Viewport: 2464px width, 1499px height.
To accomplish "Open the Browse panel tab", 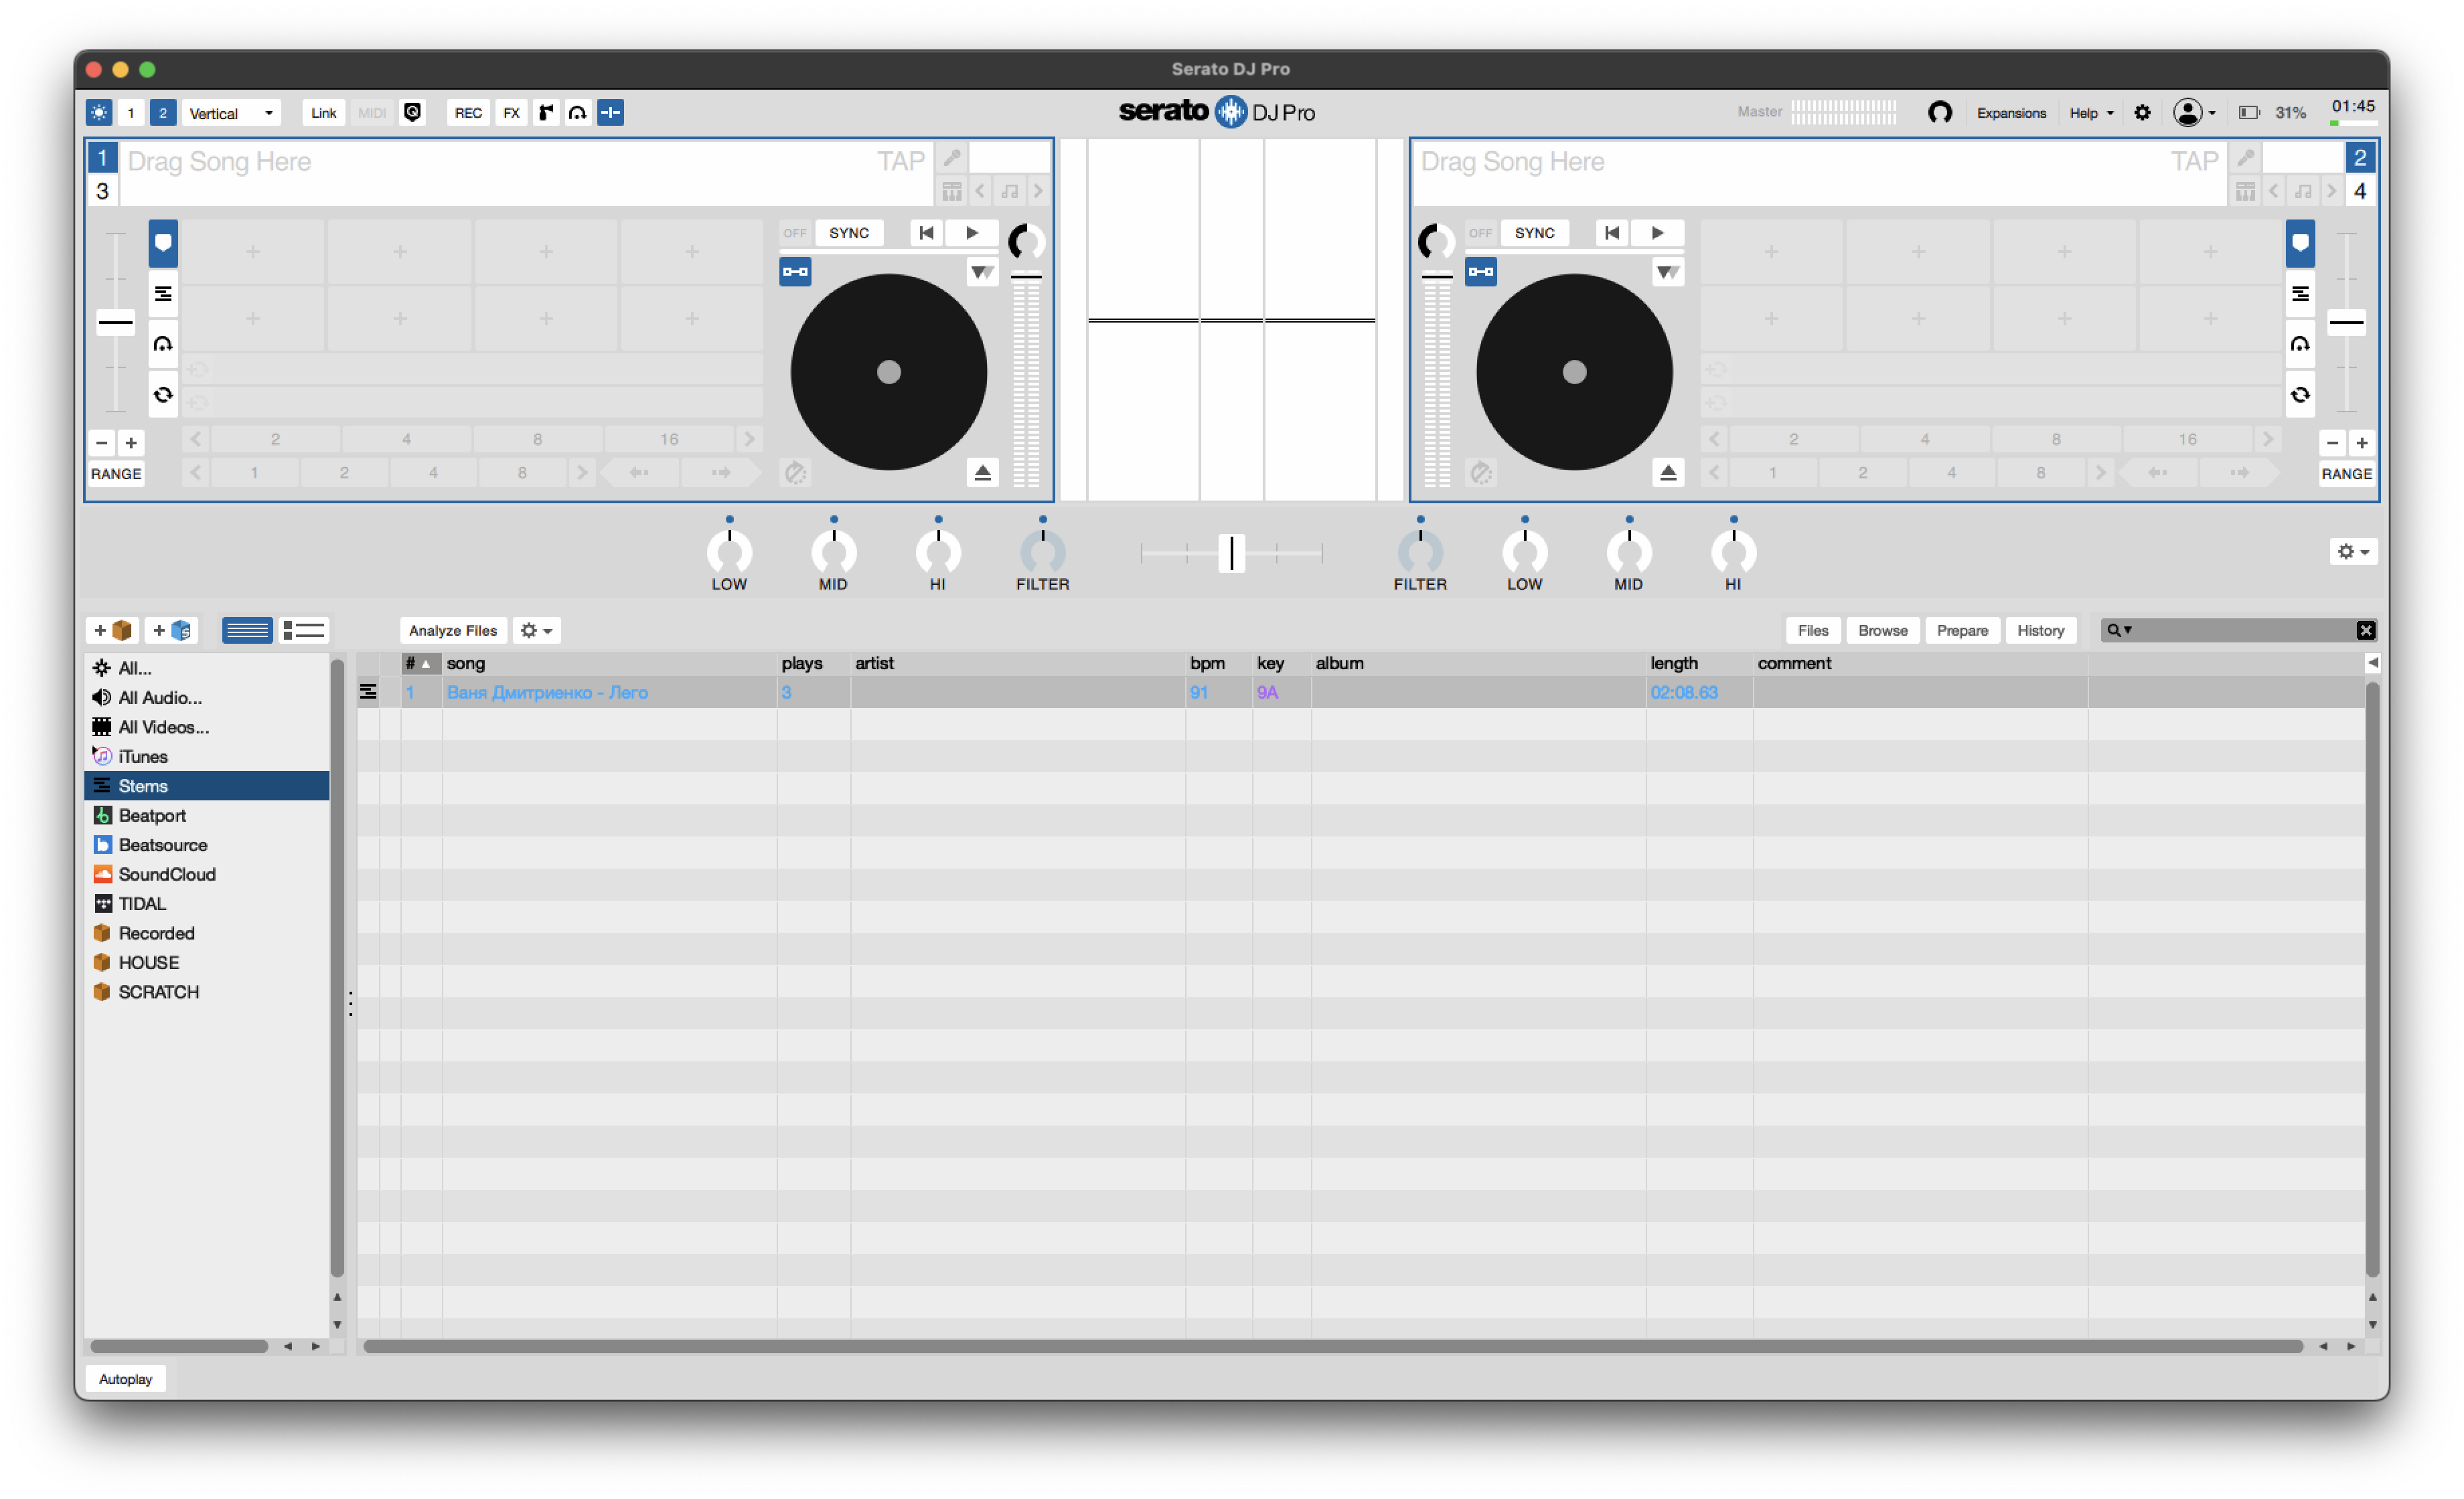I will pos(1883,630).
